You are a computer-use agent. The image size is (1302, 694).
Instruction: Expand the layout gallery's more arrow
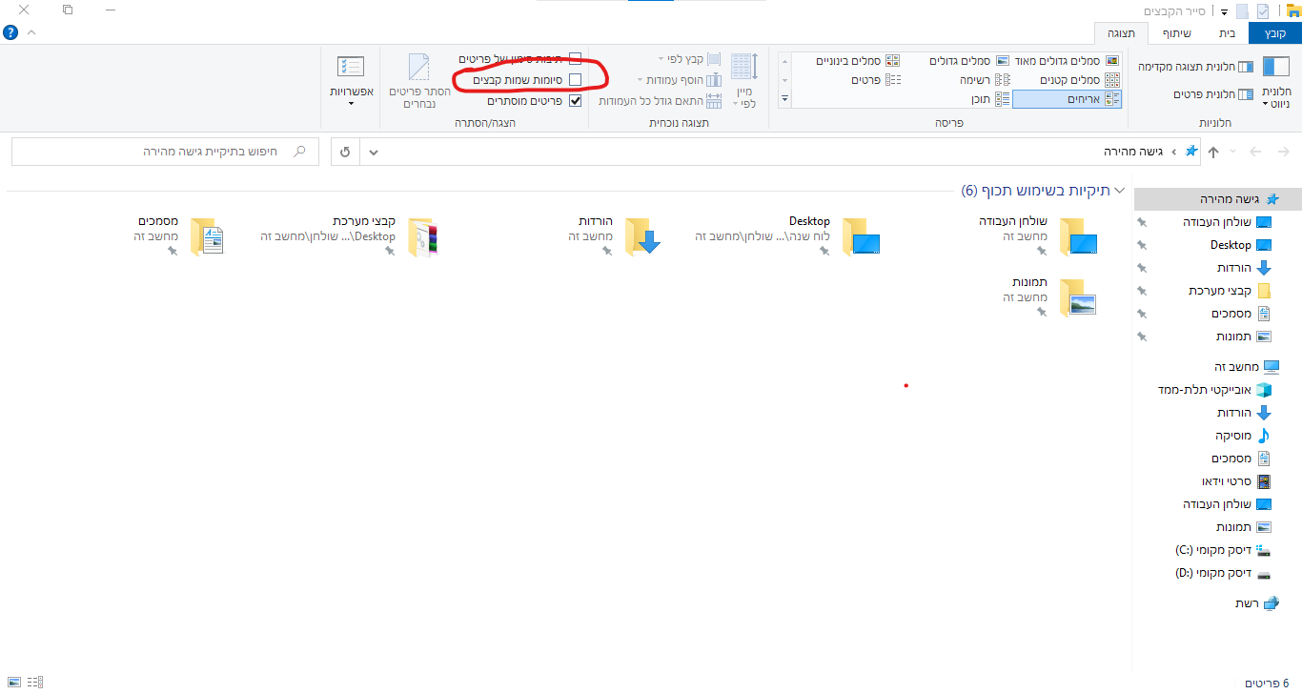click(x=784, y=98)
